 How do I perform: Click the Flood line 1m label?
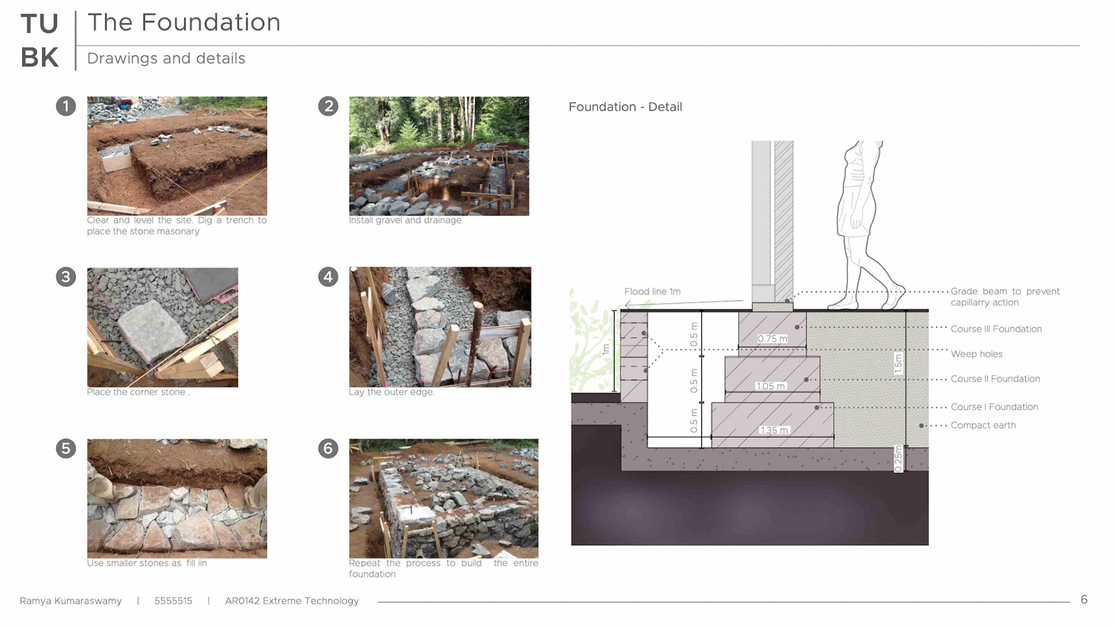[x=652, y=291]
